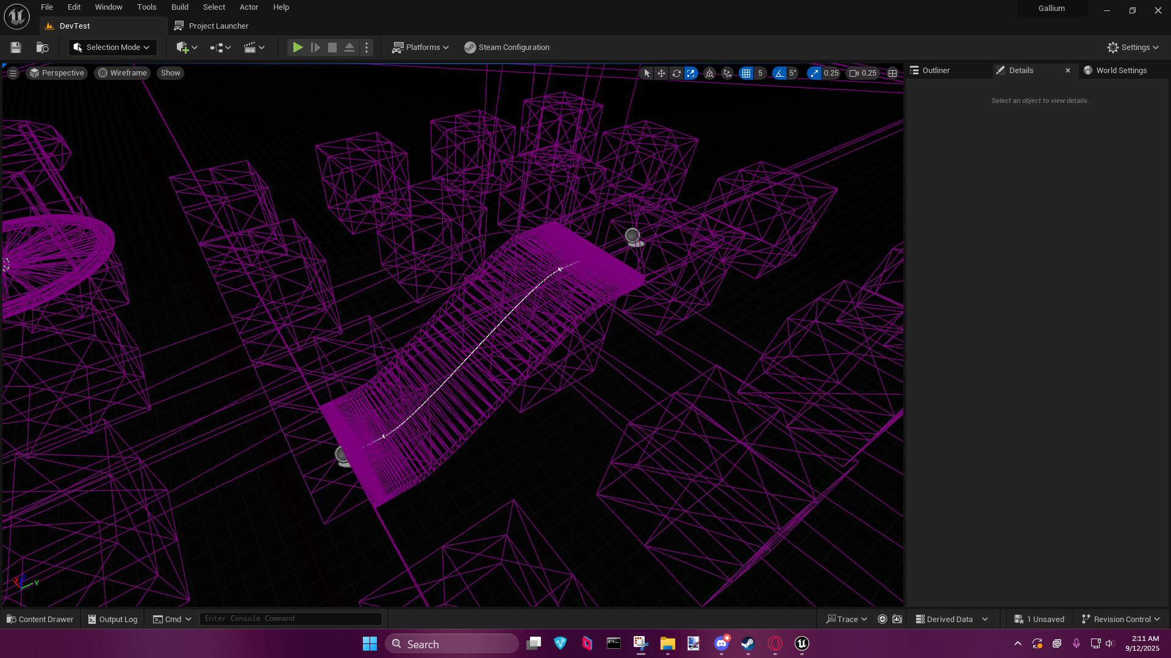
Task: Adjust the camera speed 0.25 control
Action: [862, 73]
